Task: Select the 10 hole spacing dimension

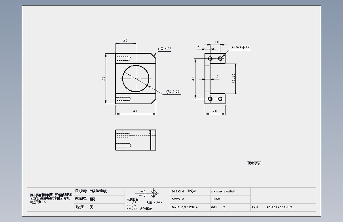Action: tap(216, 42)
